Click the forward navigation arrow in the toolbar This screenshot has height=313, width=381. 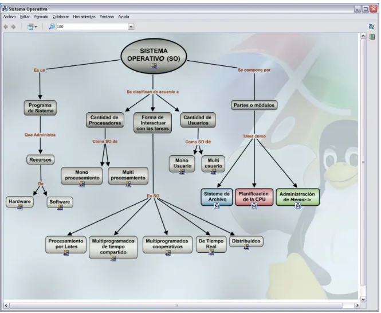[14, 27]
